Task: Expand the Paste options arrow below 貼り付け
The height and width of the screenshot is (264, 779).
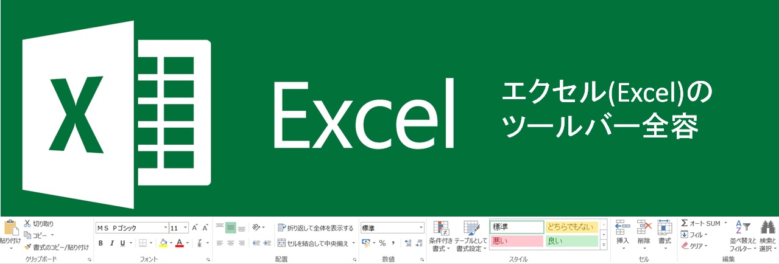Action: click(x=10, y=248)
